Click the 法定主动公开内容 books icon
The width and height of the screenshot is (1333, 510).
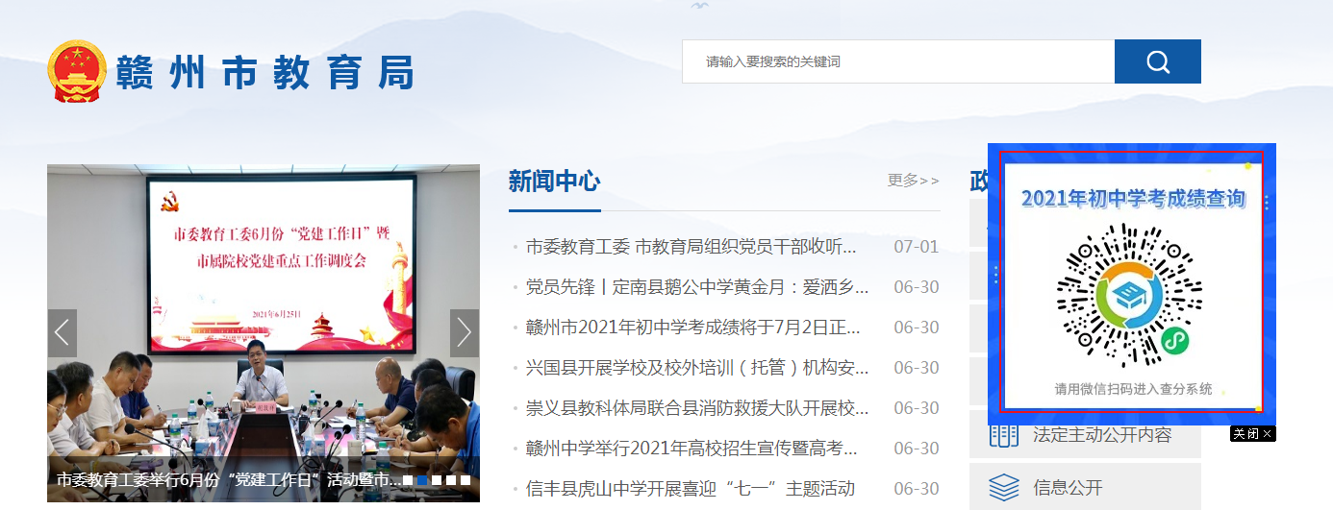pos(1004,435)
